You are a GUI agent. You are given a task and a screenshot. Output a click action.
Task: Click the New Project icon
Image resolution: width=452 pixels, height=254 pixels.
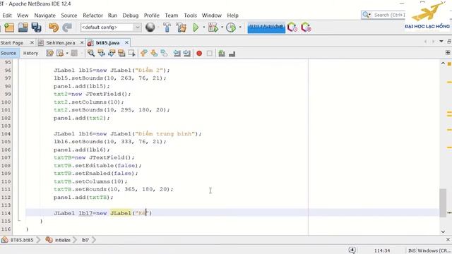9,28
